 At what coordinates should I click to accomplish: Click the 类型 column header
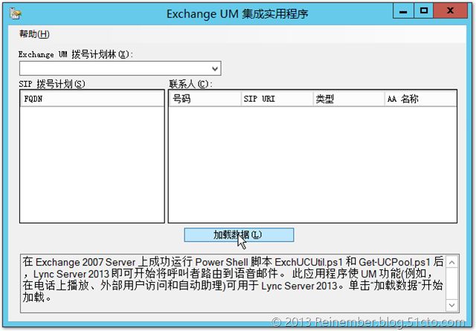349,99
